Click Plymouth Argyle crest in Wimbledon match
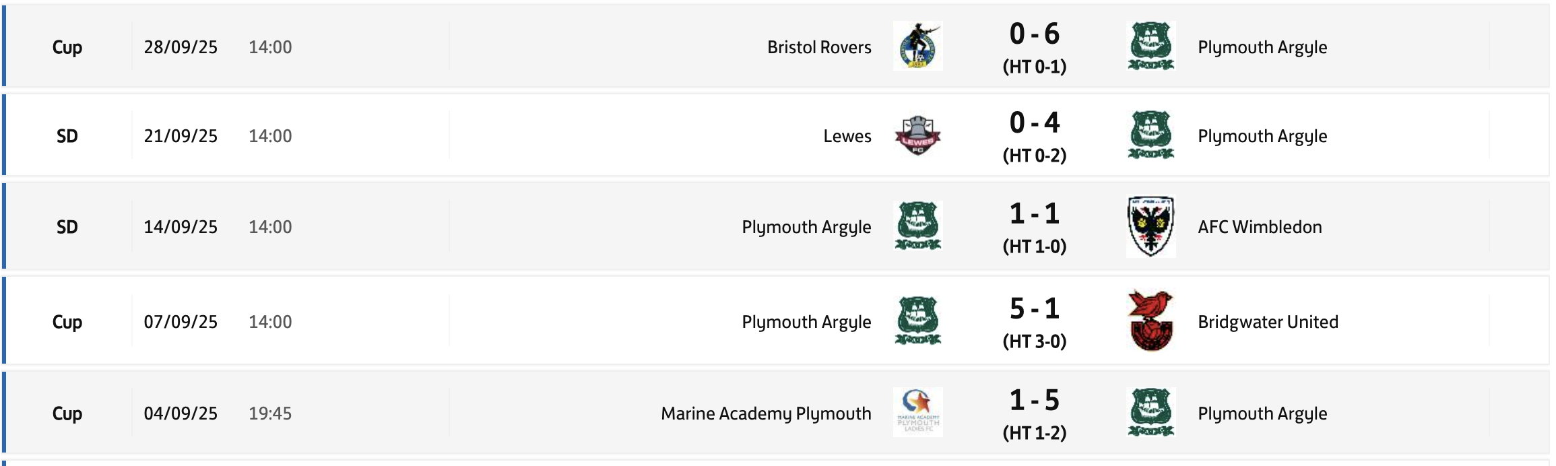 (x=917, y=227)
